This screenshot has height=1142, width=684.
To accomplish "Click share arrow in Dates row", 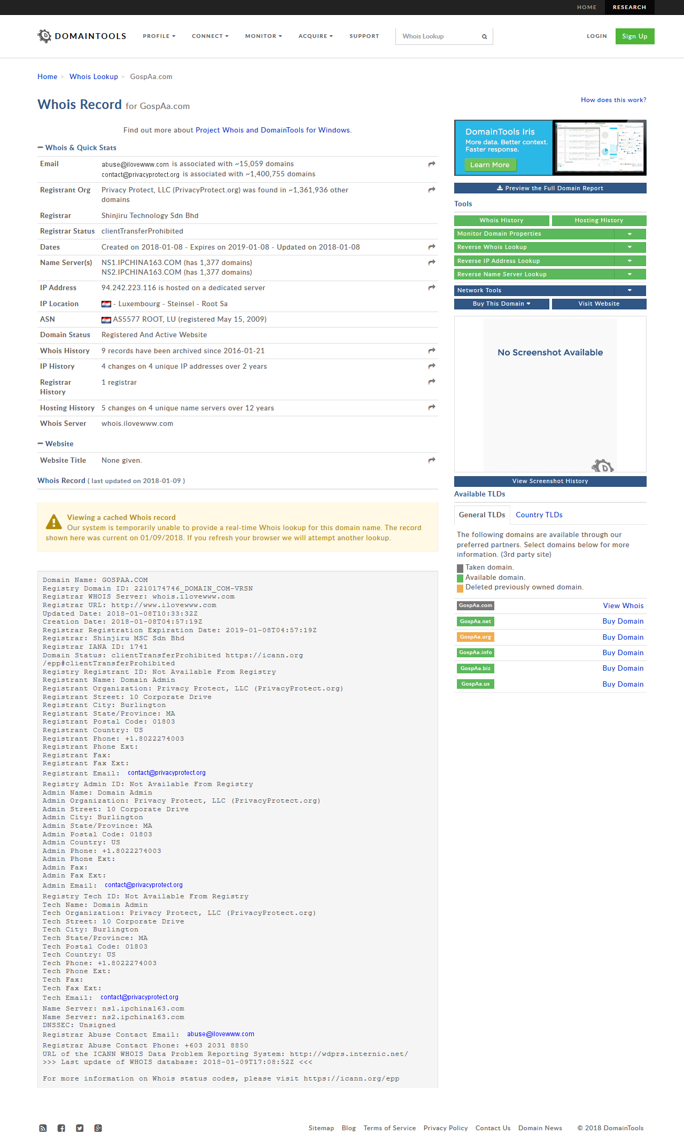I will point(432,247).
